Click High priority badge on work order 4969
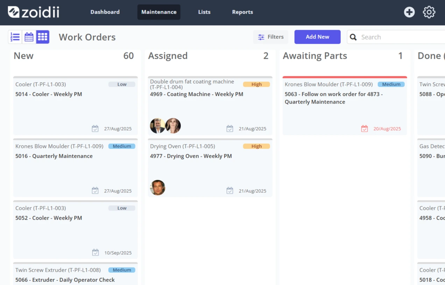 (x=256, y=84)
